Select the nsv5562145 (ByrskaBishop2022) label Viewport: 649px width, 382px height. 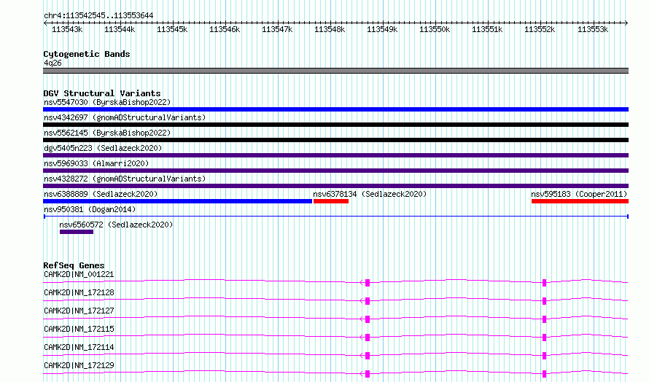click(106, 133)
